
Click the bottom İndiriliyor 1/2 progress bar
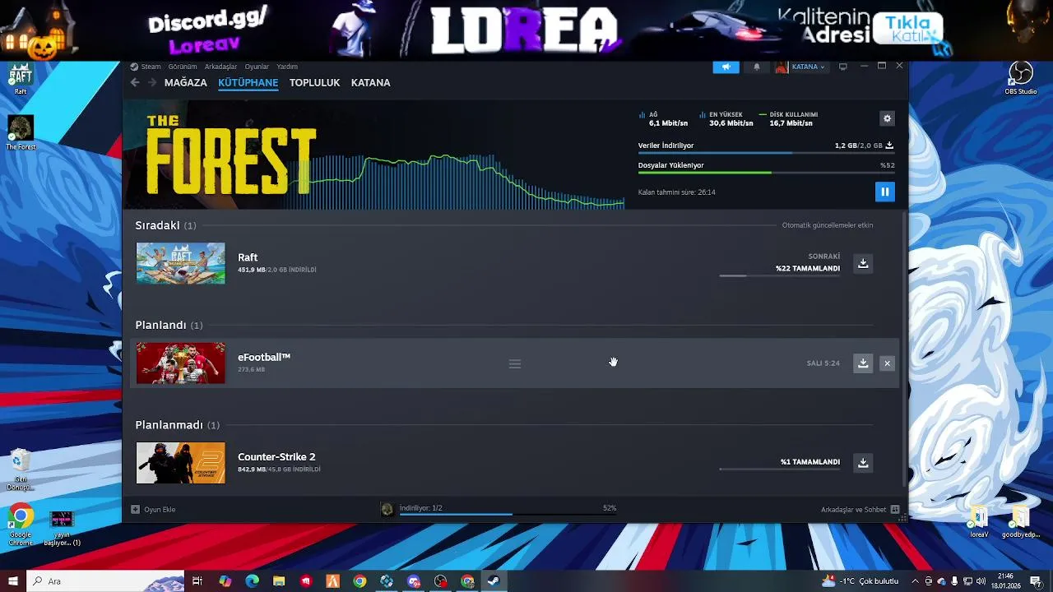[x=508, y=515]
